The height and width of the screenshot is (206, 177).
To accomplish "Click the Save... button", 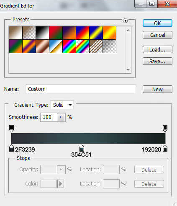I will coord(157,61).
